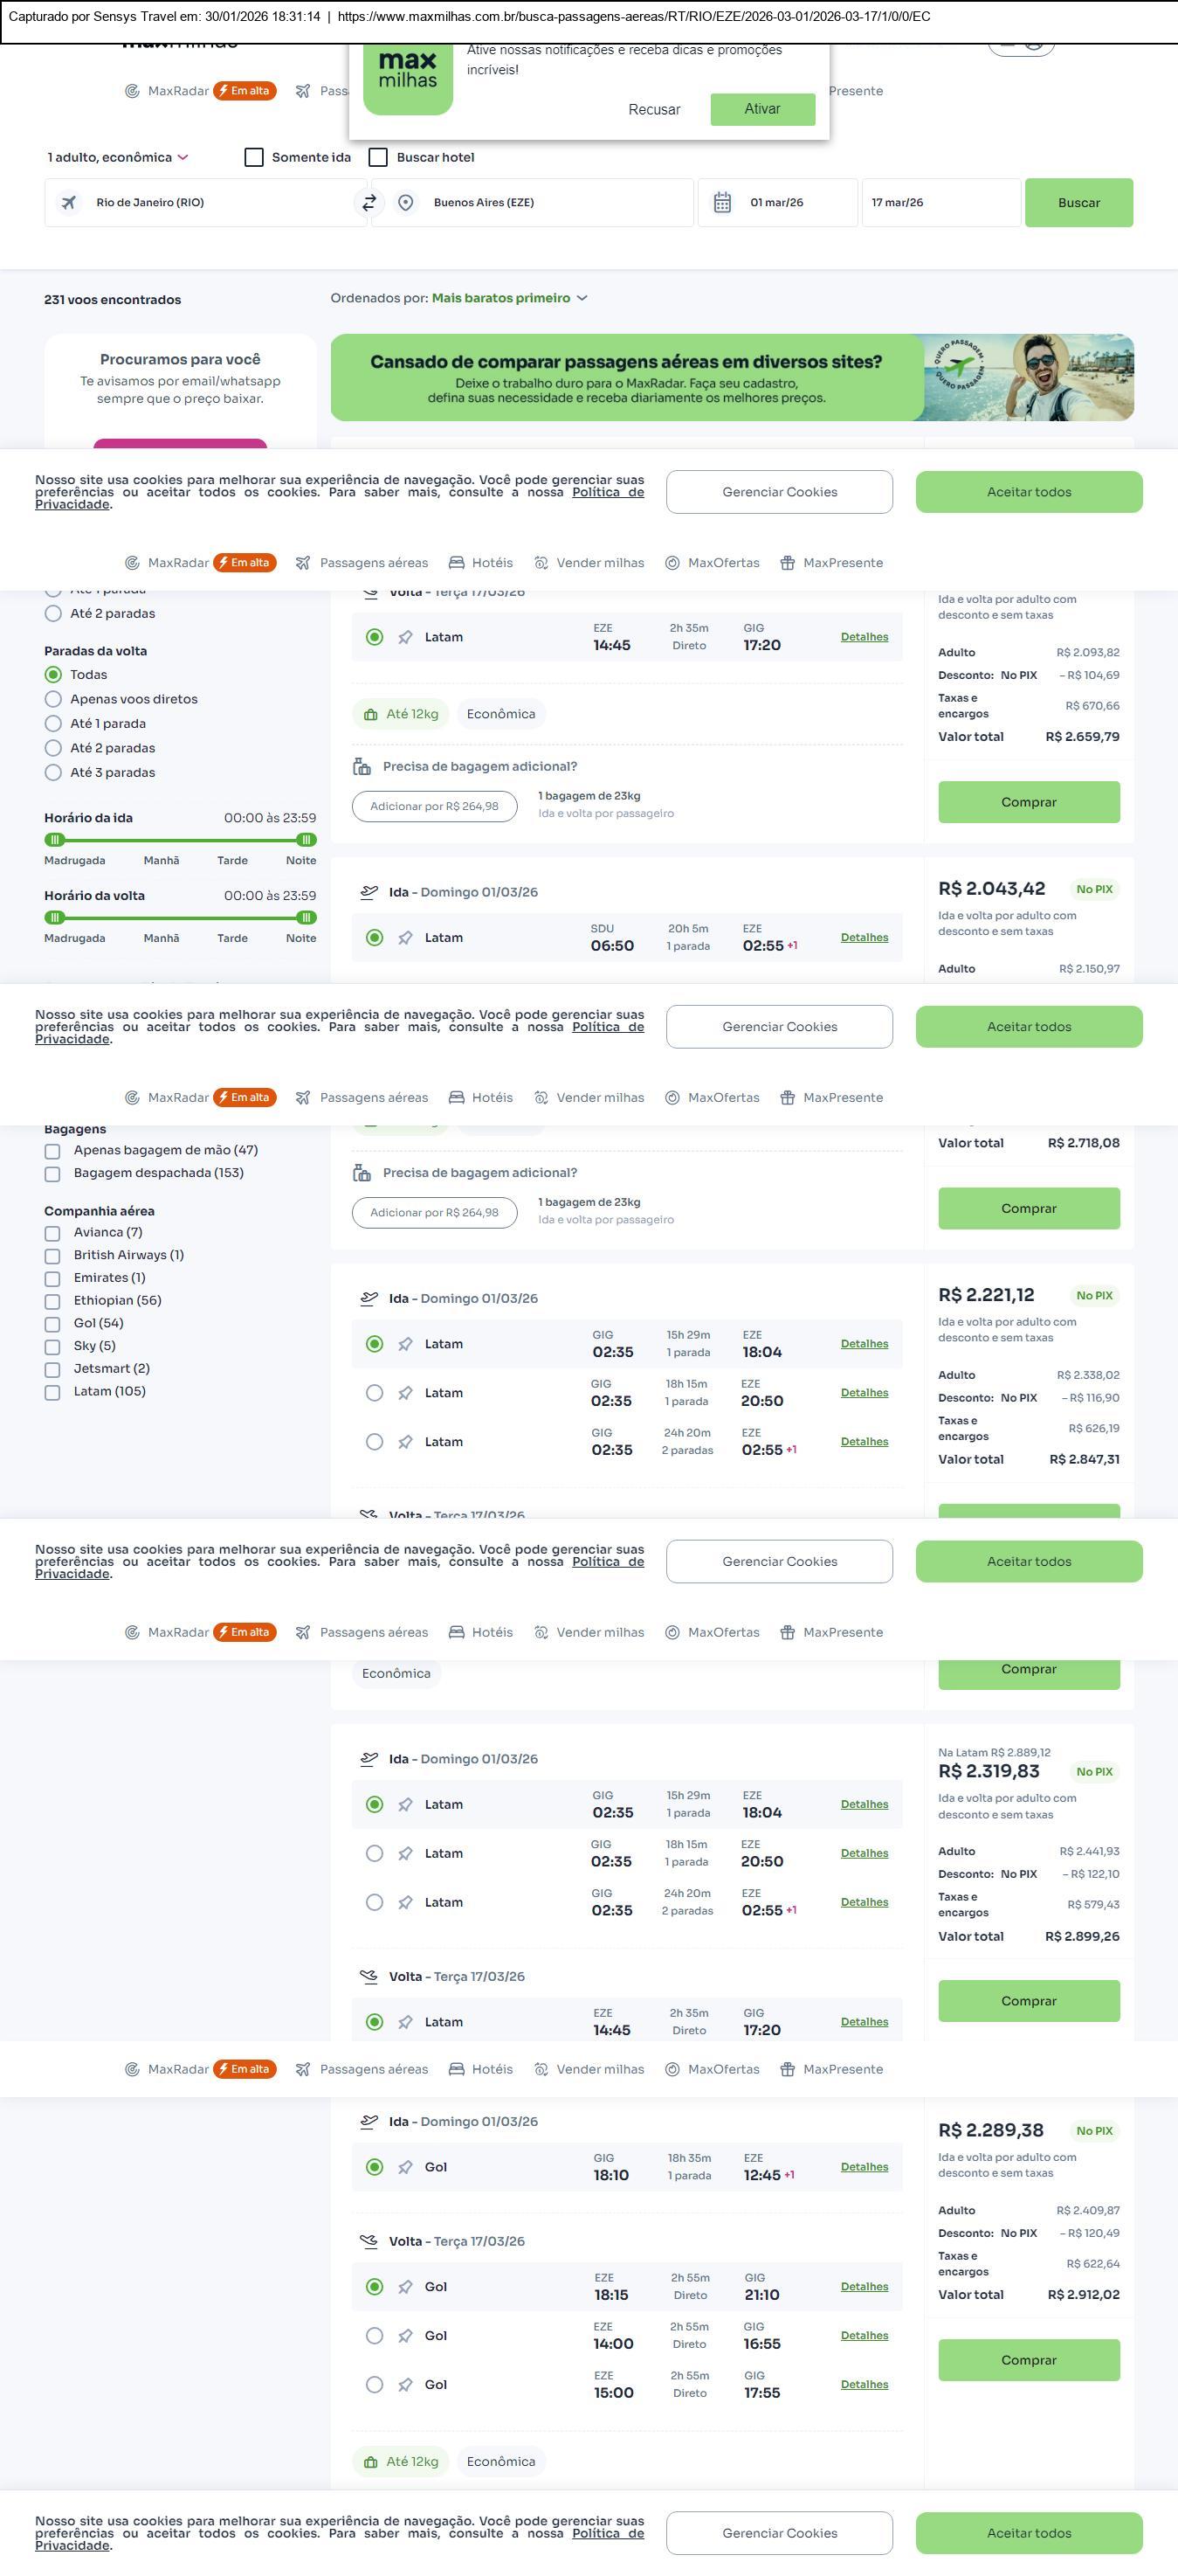Swap origin and destination airports
Viewport: 1178px width, 2576px height.
(x=369, y=203)
